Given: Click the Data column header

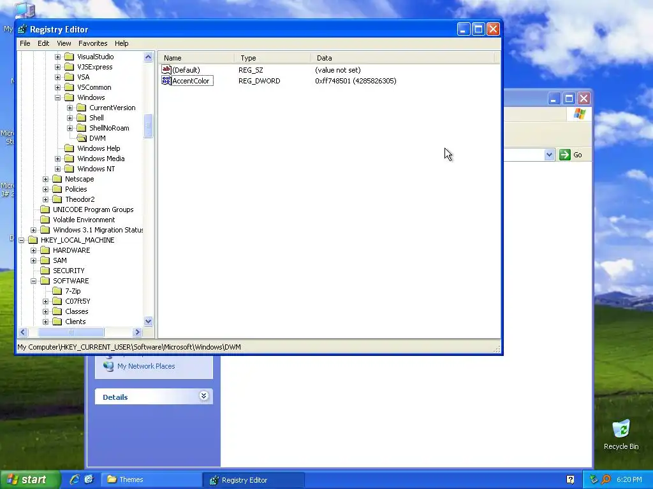Looking at the screenshot, I should click(x=402, y=58).
